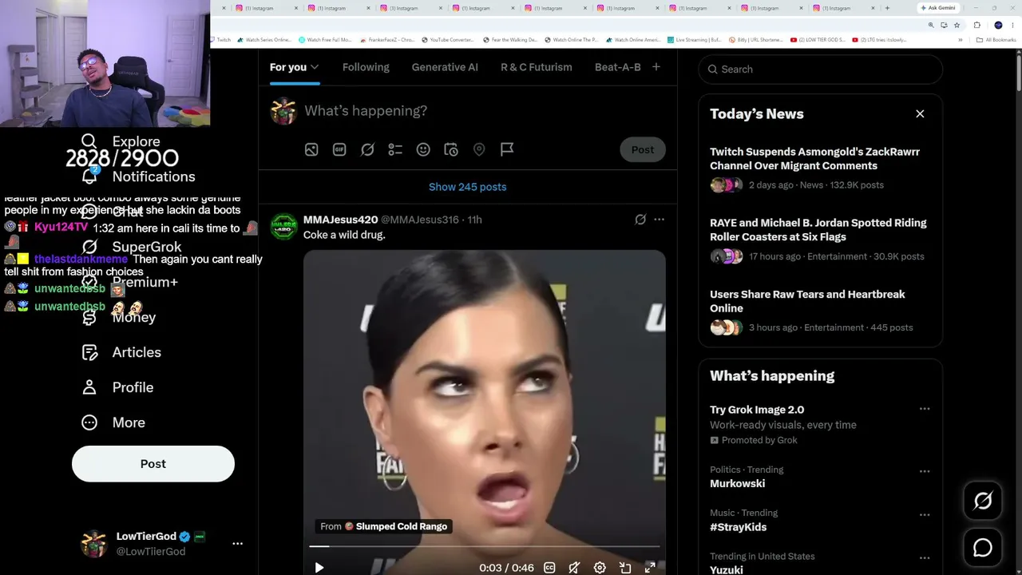This screenshot has width=1022, height=575.
Task: Click the Grok enhance icon in composer
Action: 367,149
